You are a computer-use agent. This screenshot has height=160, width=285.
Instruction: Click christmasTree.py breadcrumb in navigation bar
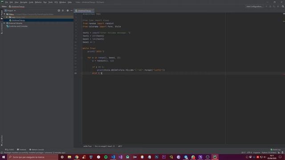17,7
